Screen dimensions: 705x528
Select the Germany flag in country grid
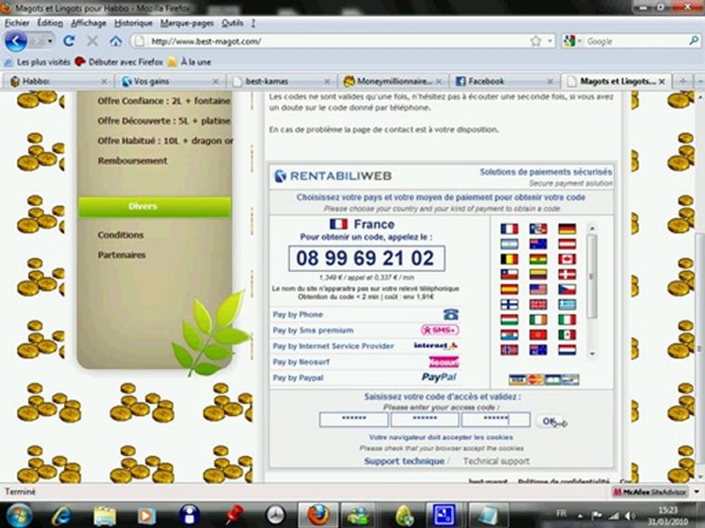(567, 229)
